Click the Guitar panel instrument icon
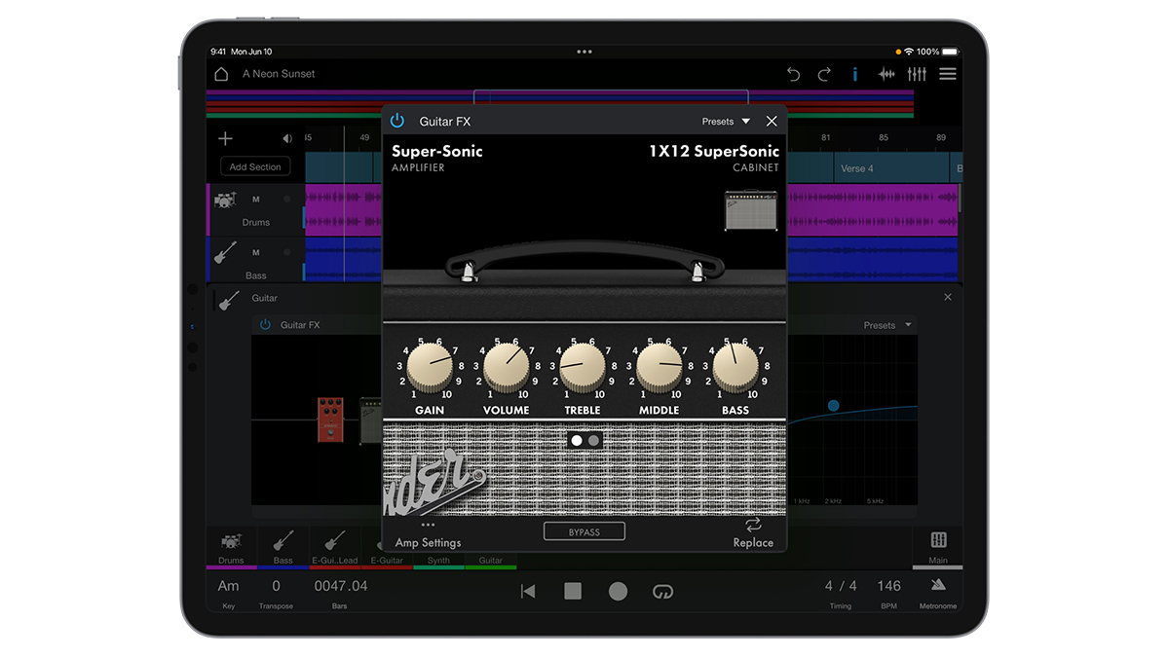The image size is (1169, 657). (x=230, y=300)
